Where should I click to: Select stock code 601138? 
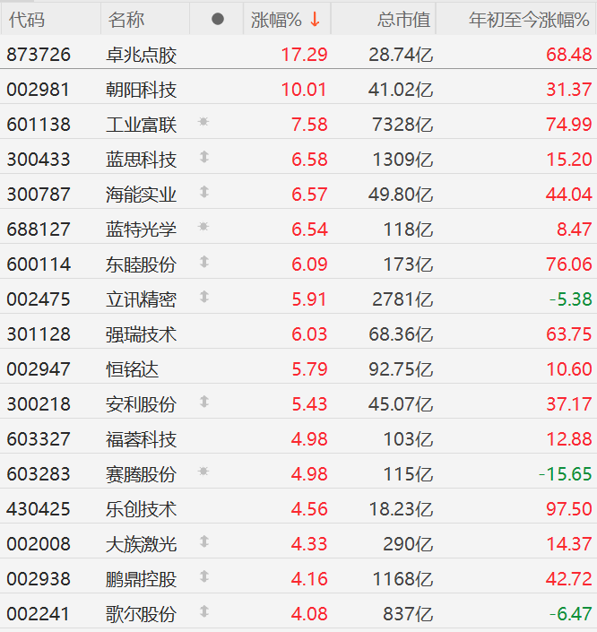[39, 125]
